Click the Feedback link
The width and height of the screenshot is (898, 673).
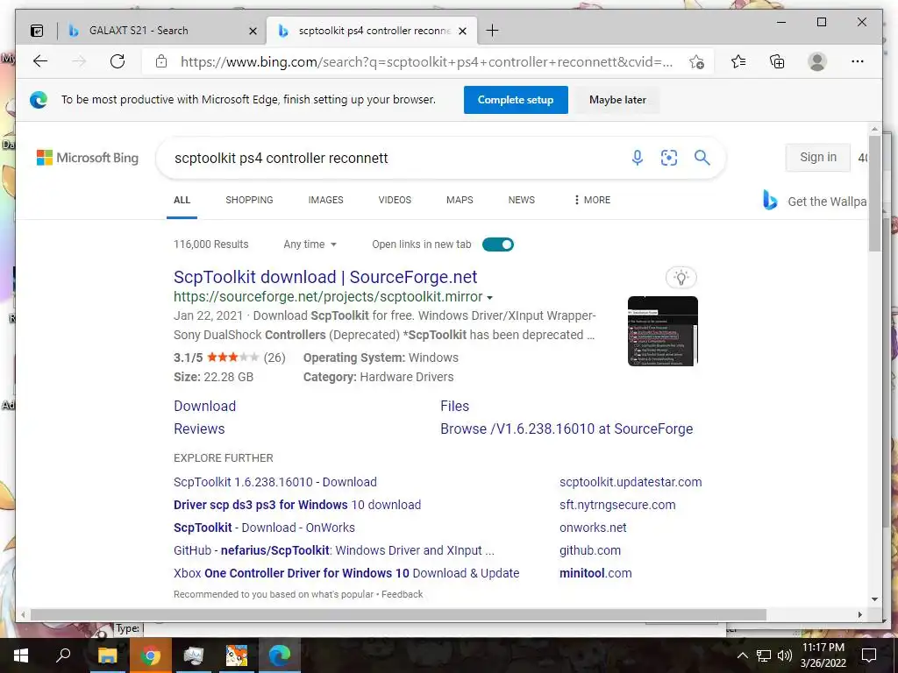pos(402,594)
